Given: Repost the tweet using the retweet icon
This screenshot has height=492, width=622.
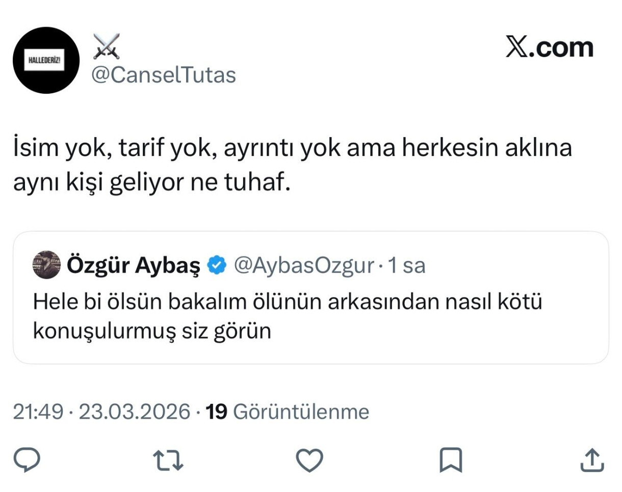Looking at the screenshot, I should [168, 460].
